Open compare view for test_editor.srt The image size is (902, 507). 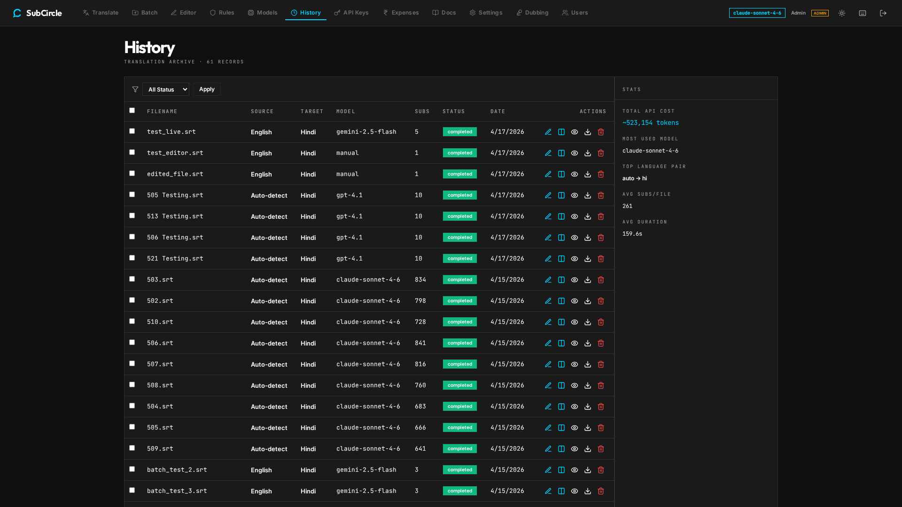561,153
